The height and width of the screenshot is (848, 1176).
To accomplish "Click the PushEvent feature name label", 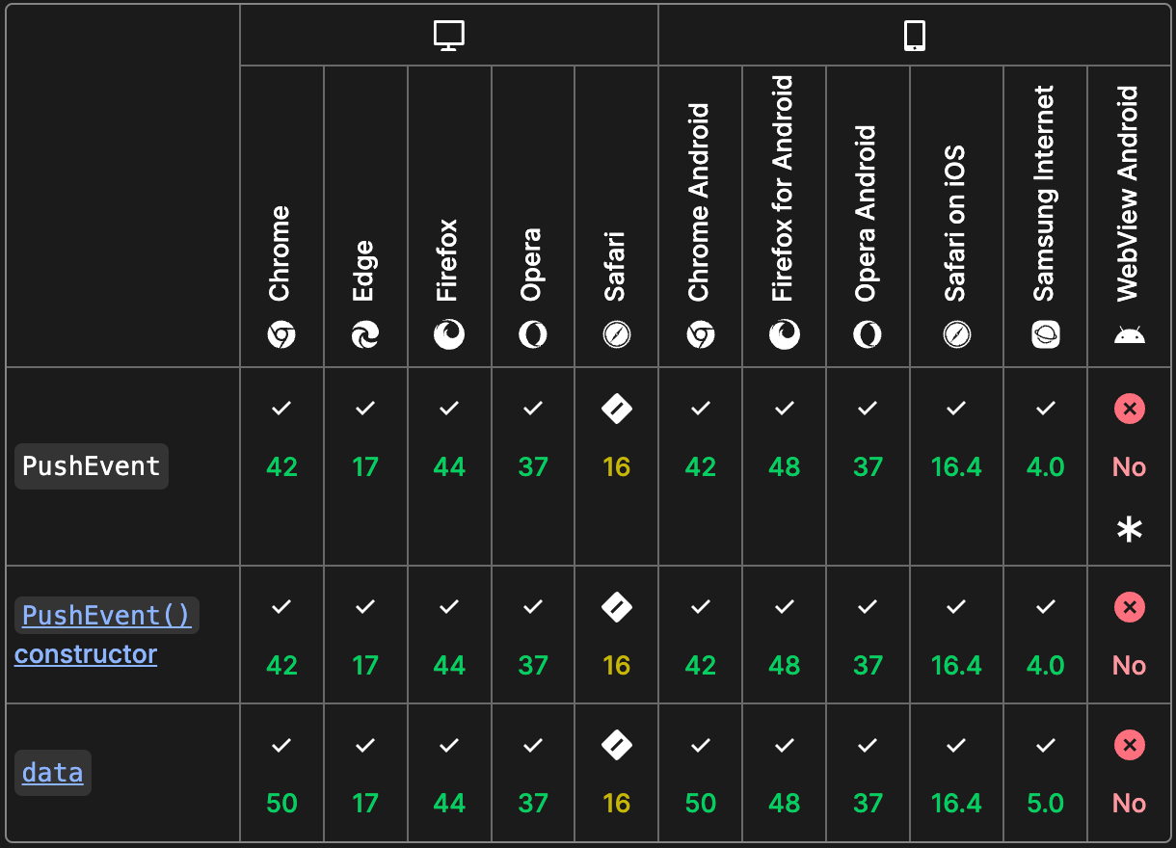I will [92, 466].
